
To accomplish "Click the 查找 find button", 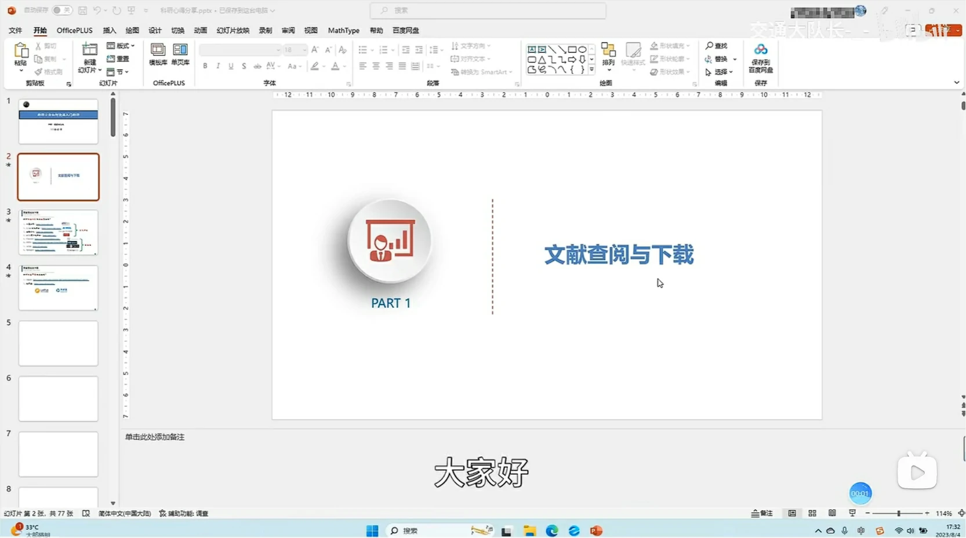I will [x=717, y=46].
